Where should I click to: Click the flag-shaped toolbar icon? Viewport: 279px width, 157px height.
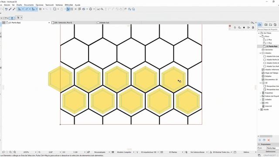(x=126, y=9)
